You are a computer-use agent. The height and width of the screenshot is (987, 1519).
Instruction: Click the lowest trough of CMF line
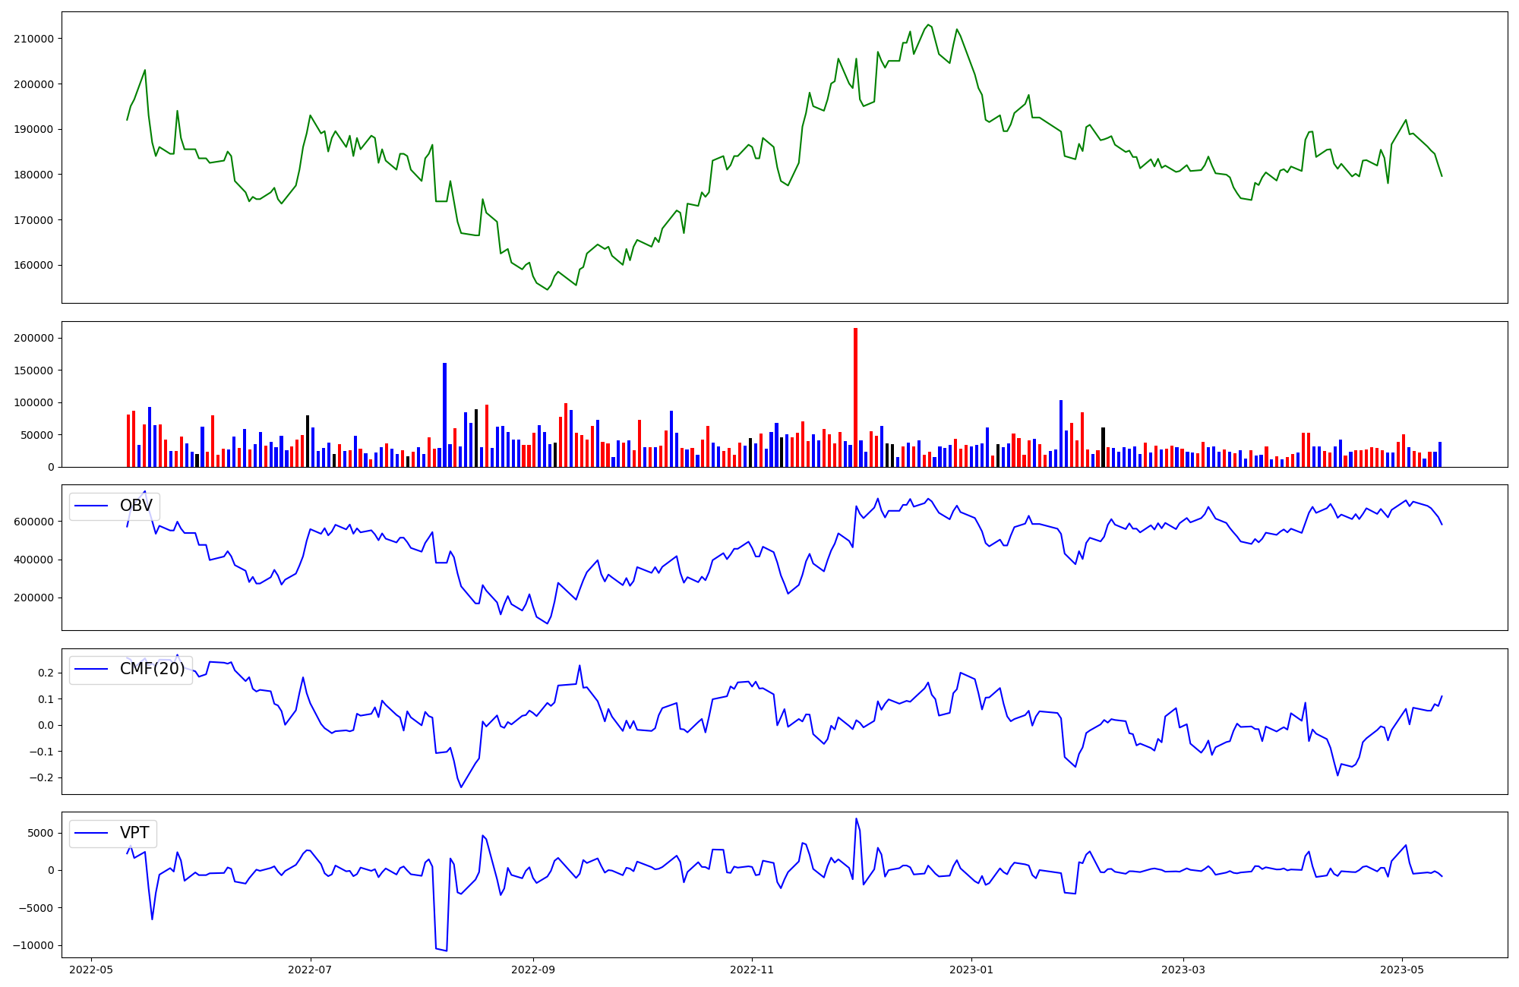(x=460, y=787)
